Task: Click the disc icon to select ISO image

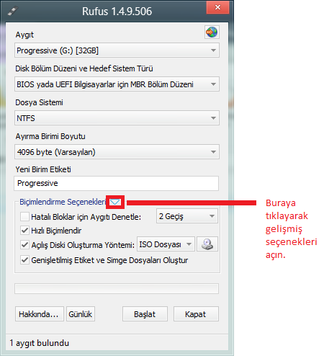Action: (207, 244)
